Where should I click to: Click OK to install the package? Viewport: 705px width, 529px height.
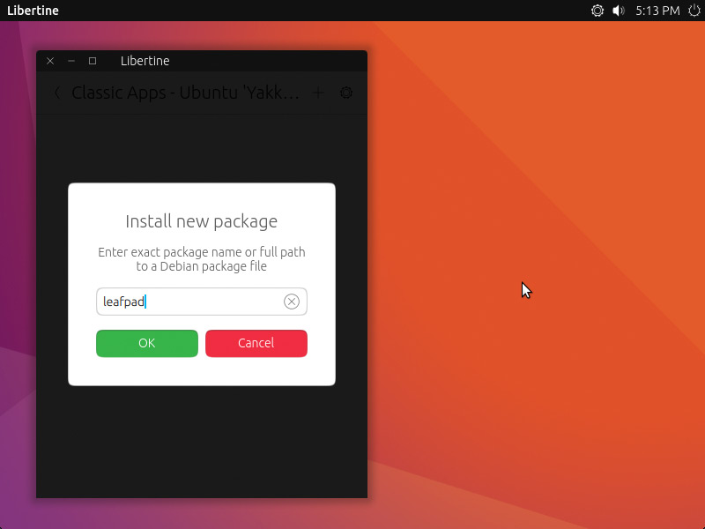(x=146, y=343)
